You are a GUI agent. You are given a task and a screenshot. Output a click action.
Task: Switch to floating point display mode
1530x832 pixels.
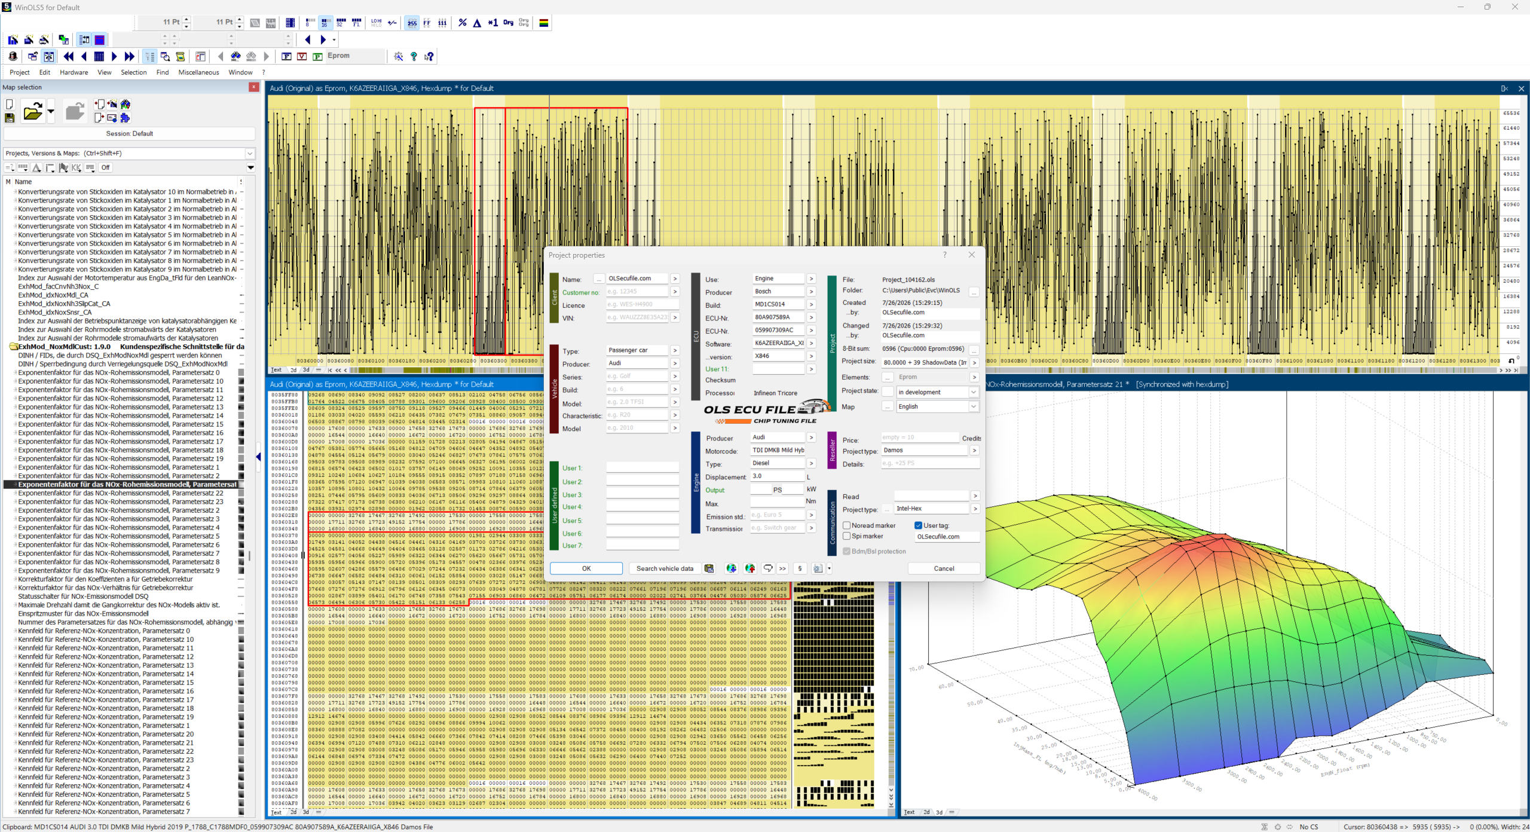tap(357, 23)
